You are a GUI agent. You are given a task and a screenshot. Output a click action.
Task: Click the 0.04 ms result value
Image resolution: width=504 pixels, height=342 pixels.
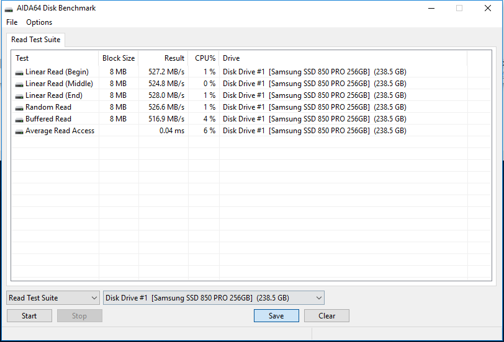(x=172, y=131)
